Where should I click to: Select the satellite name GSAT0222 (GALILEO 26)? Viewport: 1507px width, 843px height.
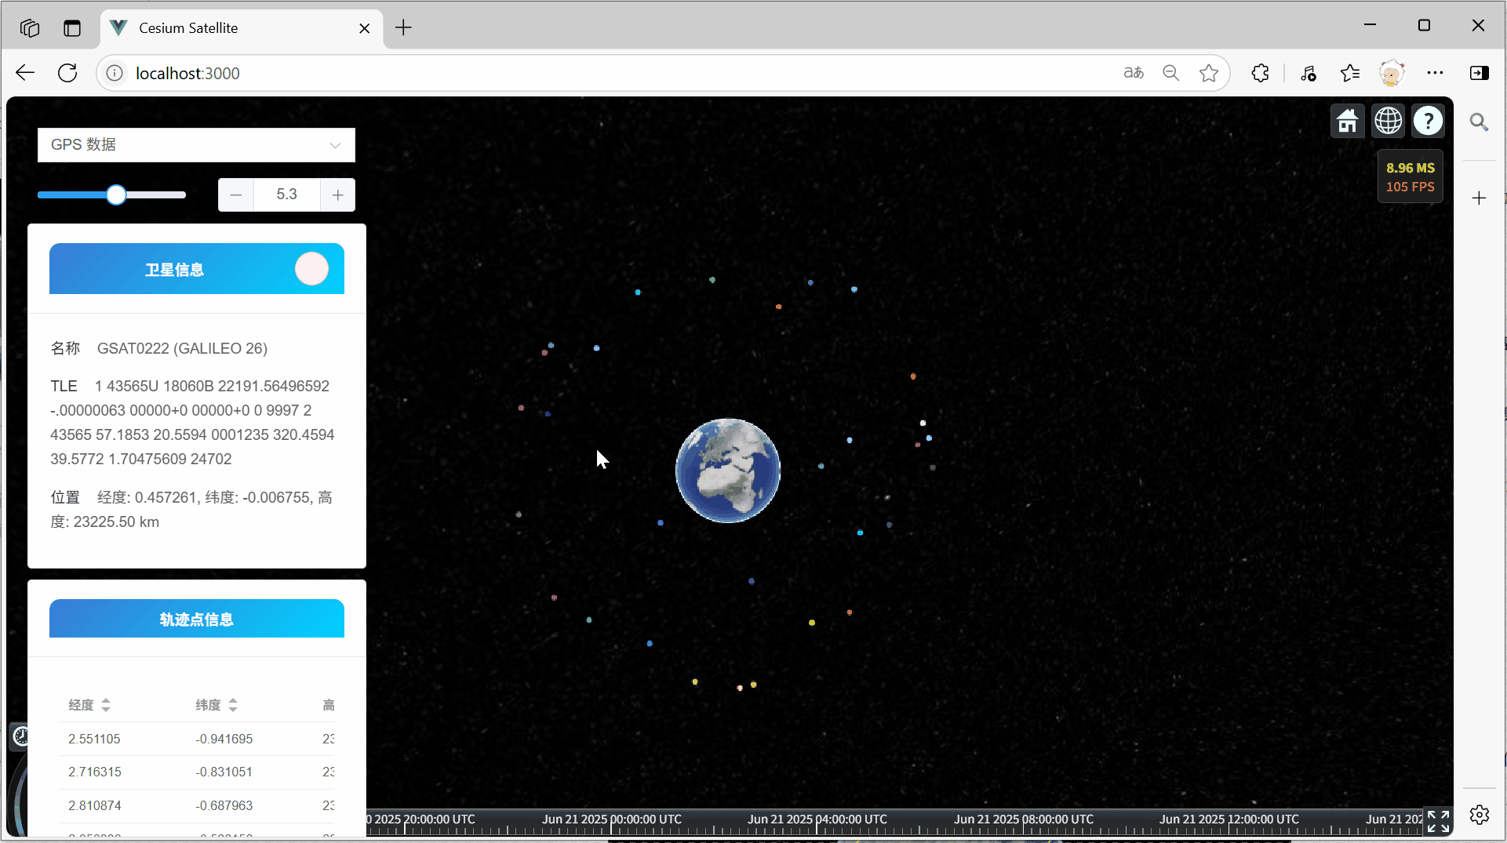pyautogui.click(x=182, y=348)
